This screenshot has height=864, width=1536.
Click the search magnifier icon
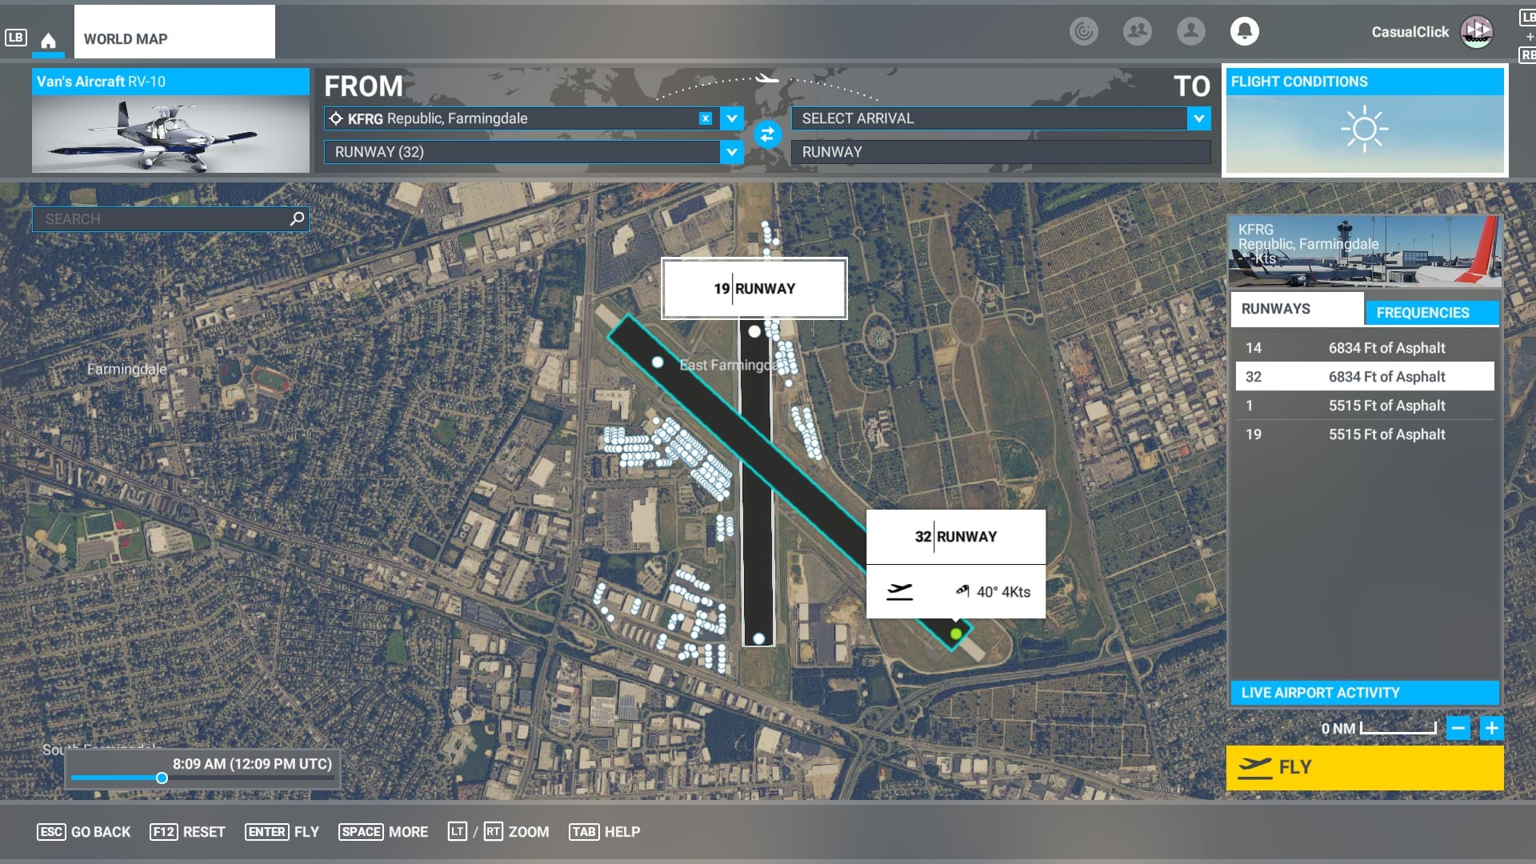coord(297,218)
